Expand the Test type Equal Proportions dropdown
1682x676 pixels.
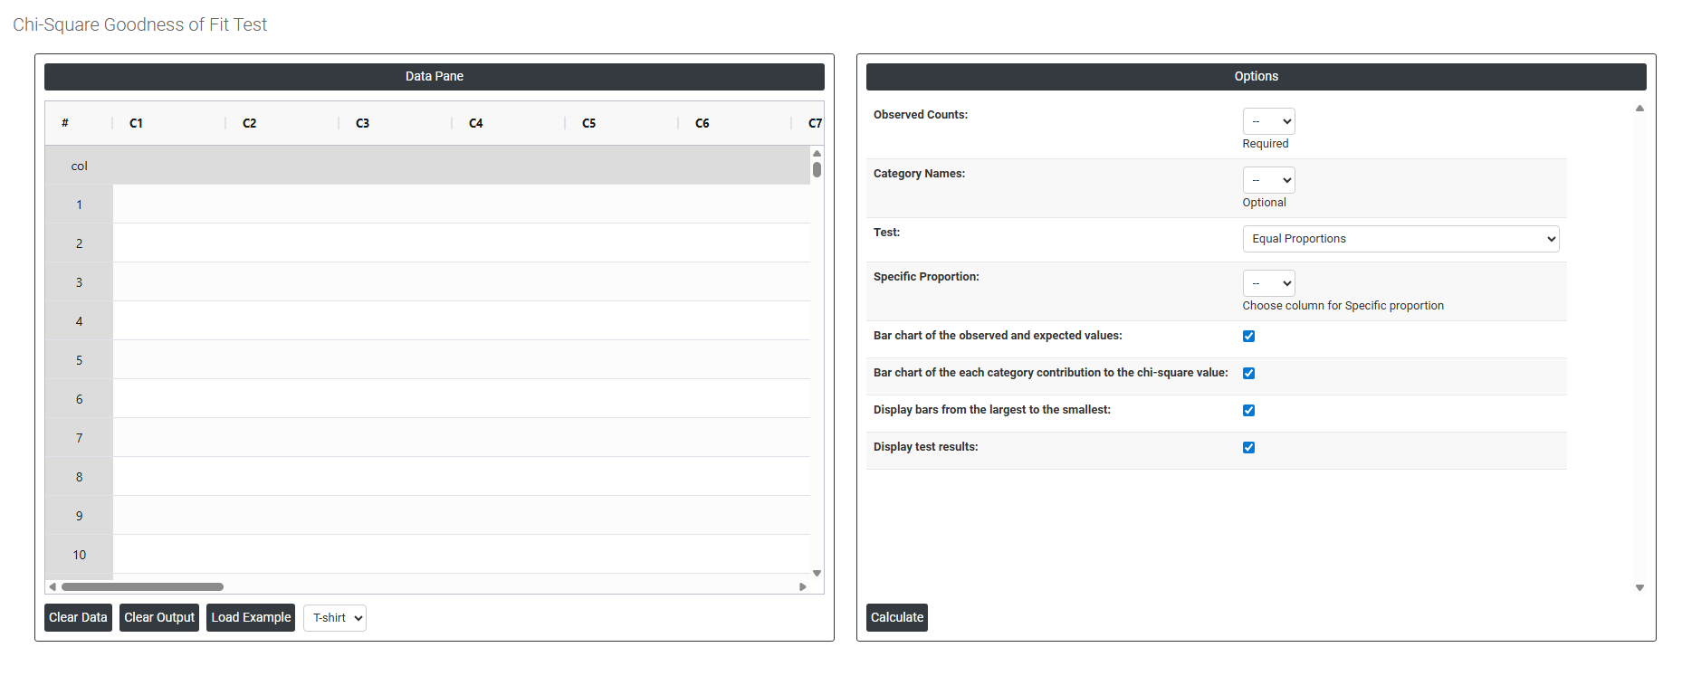click(1400, 239)
